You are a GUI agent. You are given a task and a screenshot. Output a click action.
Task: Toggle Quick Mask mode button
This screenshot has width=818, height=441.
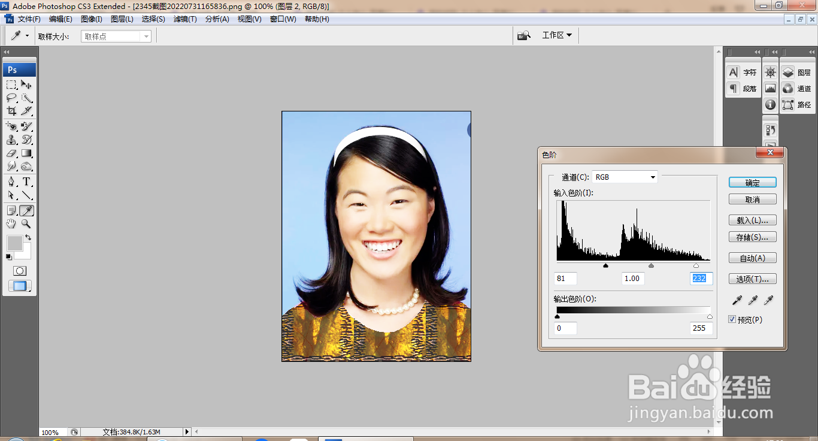tap(20, 271)
